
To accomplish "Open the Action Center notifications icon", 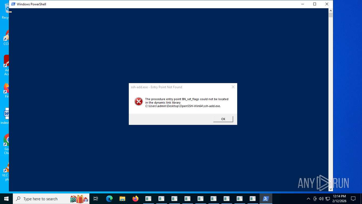I will click(353, 199).
